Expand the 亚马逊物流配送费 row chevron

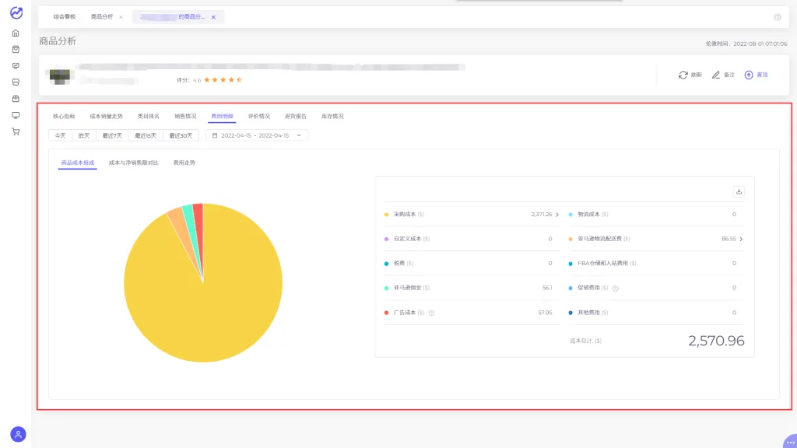[741, 240]
